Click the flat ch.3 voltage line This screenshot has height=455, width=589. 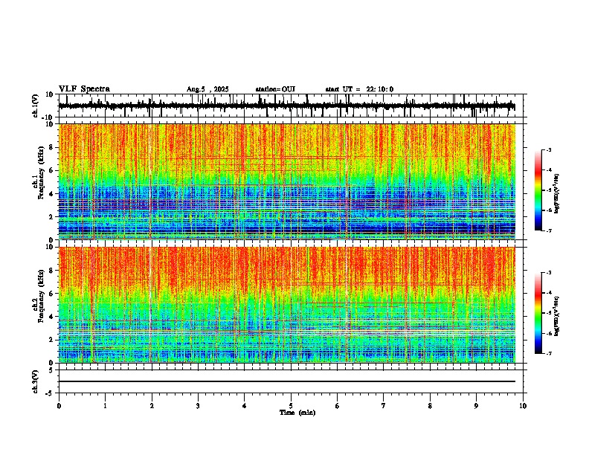[x=287, y=381]
